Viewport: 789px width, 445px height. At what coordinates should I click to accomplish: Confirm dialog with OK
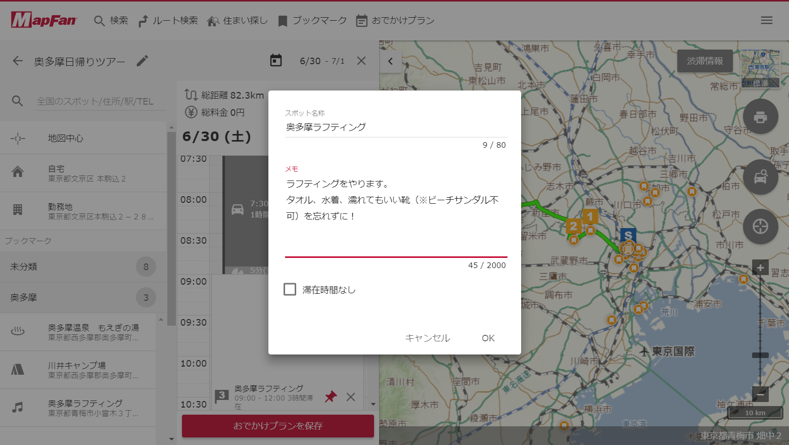coord(488,338)
